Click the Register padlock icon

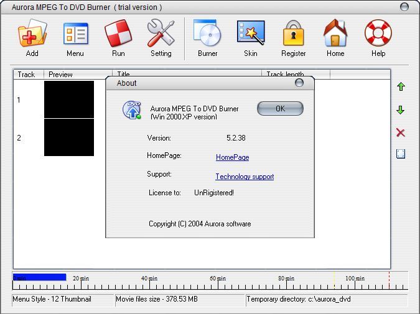point(294,33)
